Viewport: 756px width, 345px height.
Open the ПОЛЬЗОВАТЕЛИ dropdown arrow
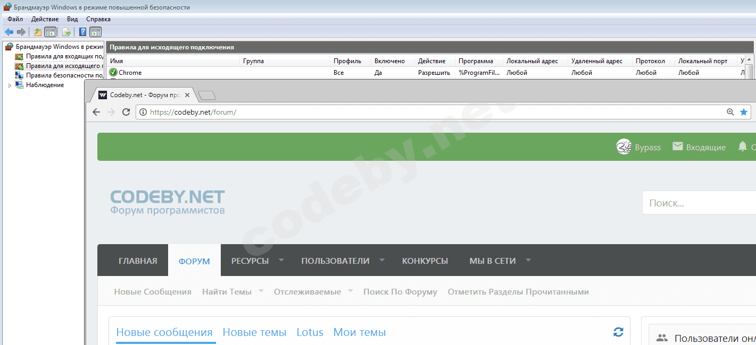[x=382, y=260]
